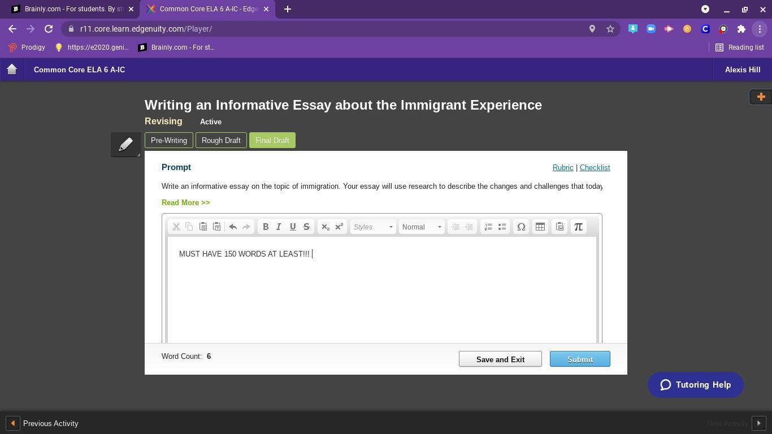Viewport: 772px width, 434px height.
Task: Click the address bar URL
Action: [x=146, y=29]
